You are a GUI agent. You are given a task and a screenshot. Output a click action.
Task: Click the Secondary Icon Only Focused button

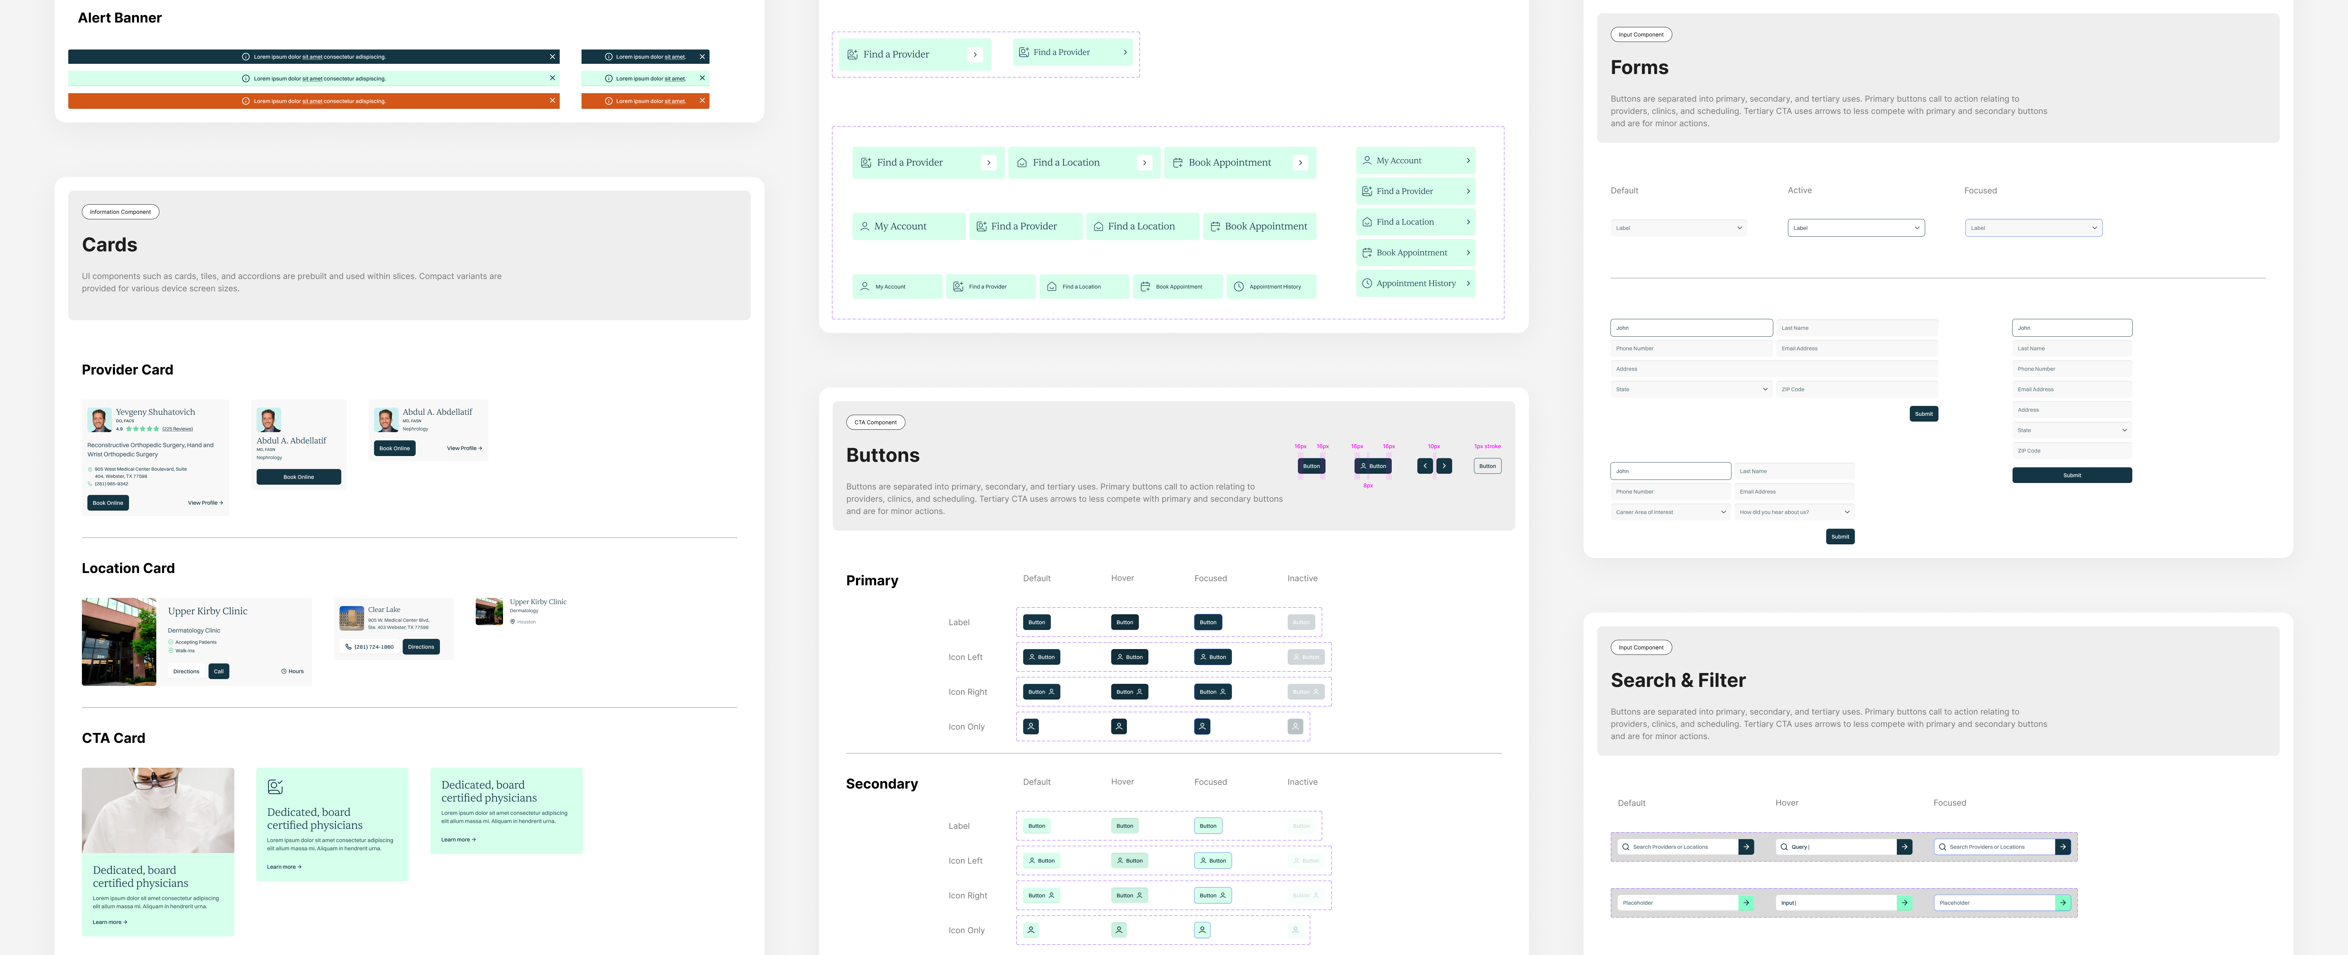[x=1202, y=930]
